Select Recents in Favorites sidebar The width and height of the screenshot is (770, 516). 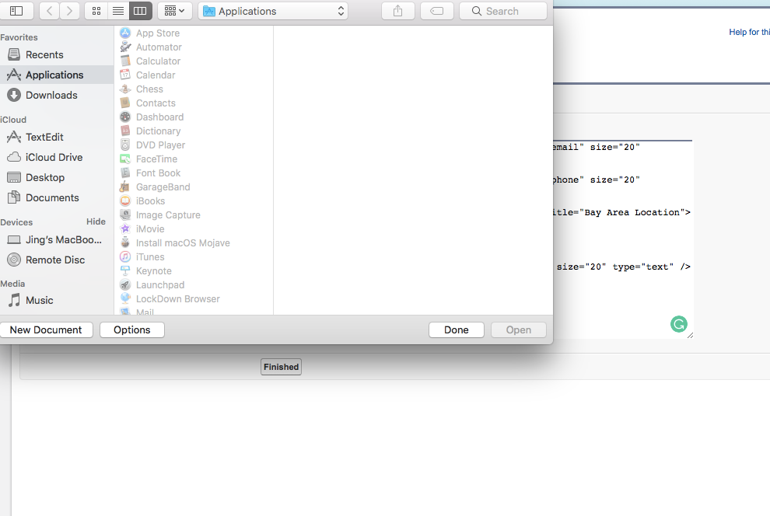click(x=44, y=54)
